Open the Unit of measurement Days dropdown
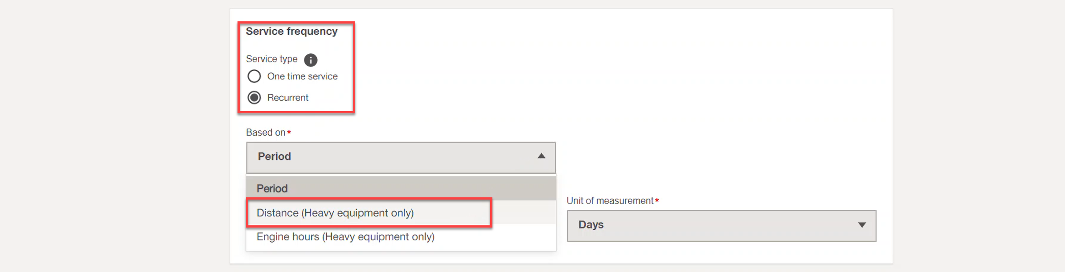Image resolution: width=1065 pixels, height=272 pixels. click(721, 226)
